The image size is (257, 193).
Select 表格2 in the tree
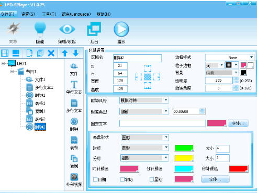click(40, 119)
